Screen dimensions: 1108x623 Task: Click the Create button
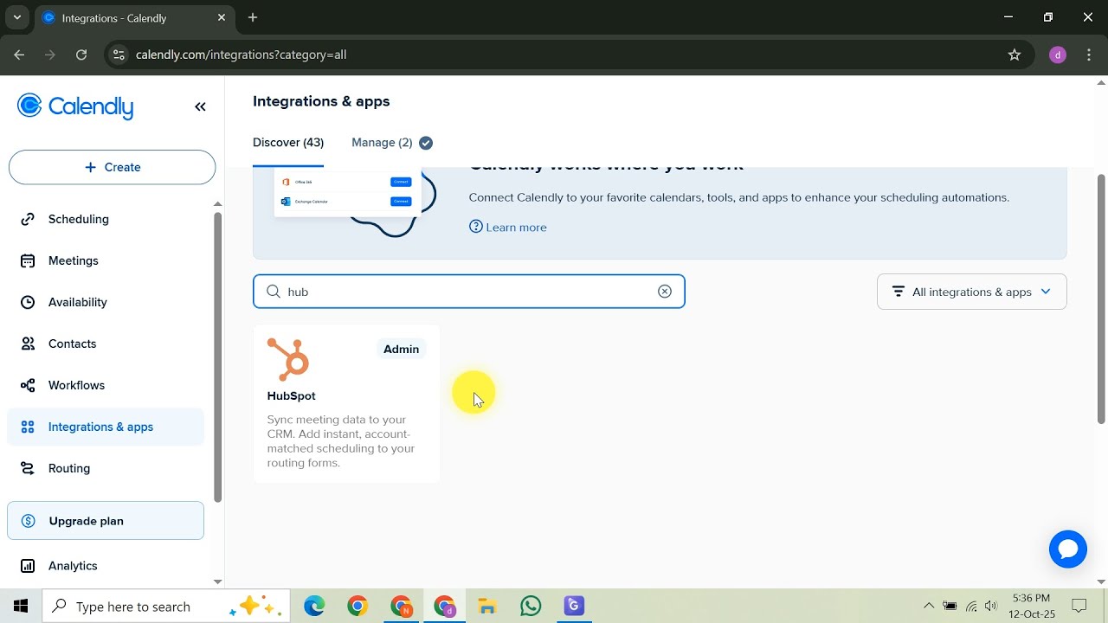[112, 167]
